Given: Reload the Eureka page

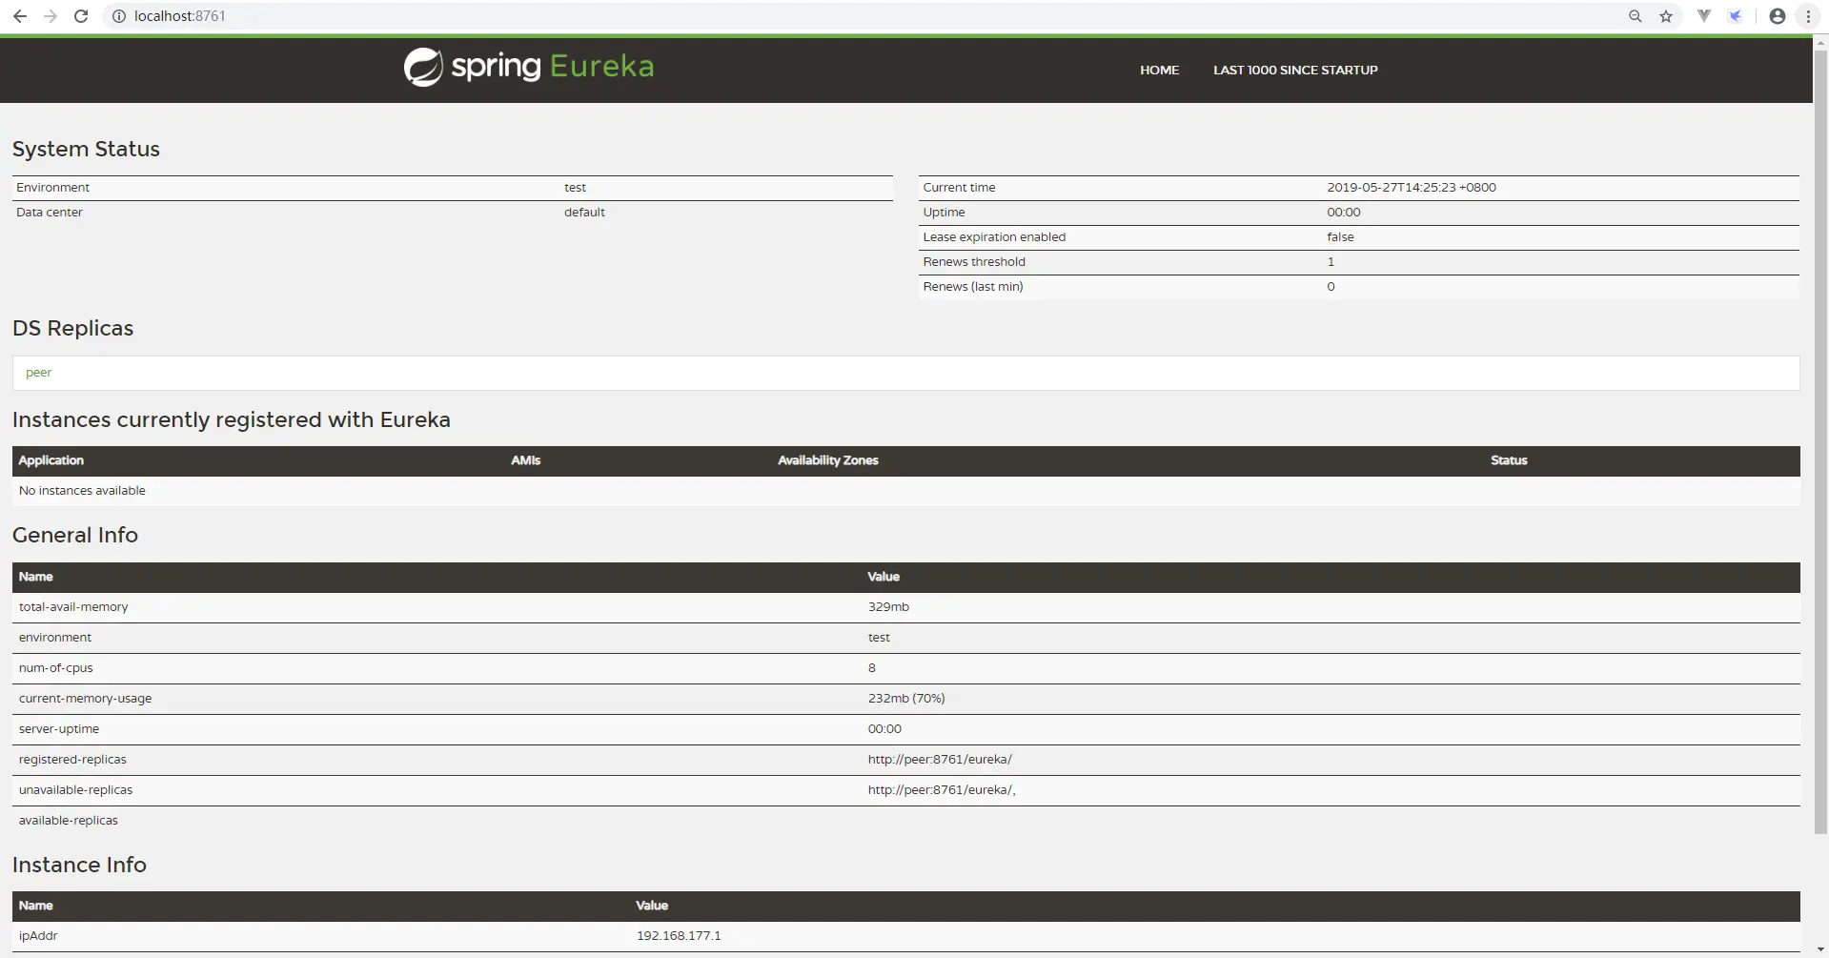Looking at the screenshot, I should pos(81,16).
